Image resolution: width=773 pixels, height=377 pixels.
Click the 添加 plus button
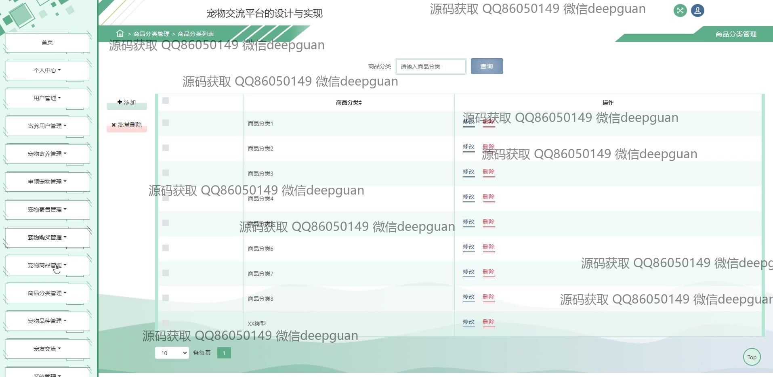(x=127, y=103)
